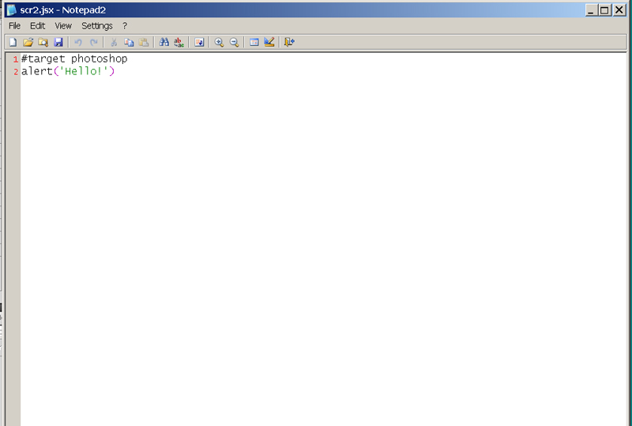Viewport: 632px width, 426px height.
Task: Toggle word wrap toolbar icon
Action: tap(199, 42)
